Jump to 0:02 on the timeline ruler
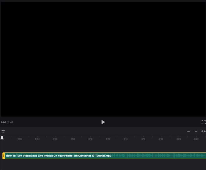 coord(20,139)
